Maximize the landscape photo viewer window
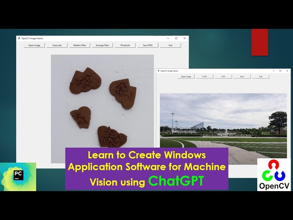The width and height of the screenshot is (293, 220). pyautogui.click(x=280, y=71)
